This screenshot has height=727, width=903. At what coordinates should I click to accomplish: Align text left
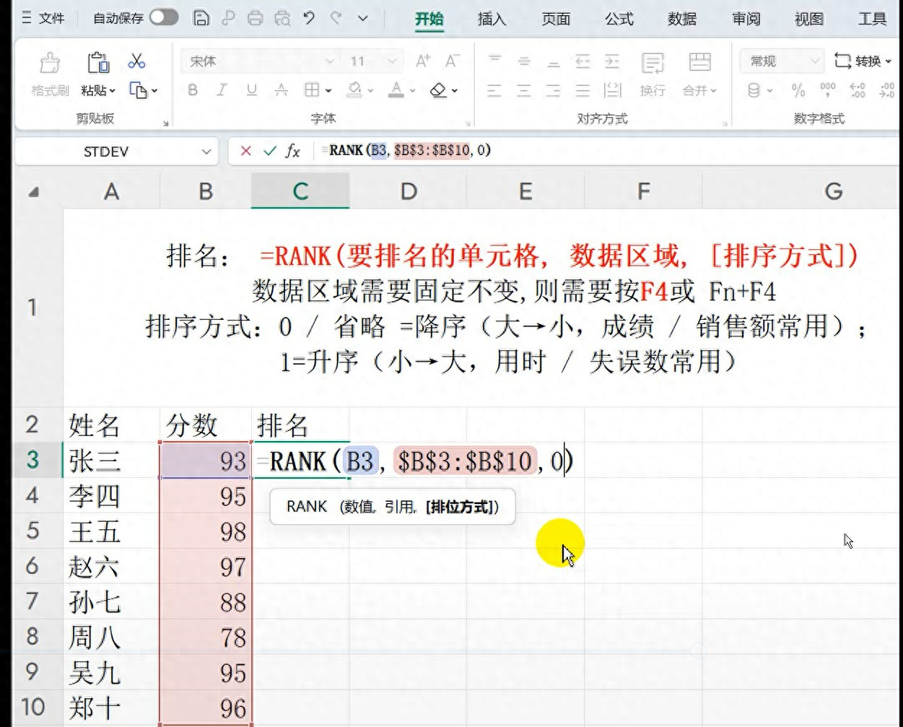(x=494, y=90)
